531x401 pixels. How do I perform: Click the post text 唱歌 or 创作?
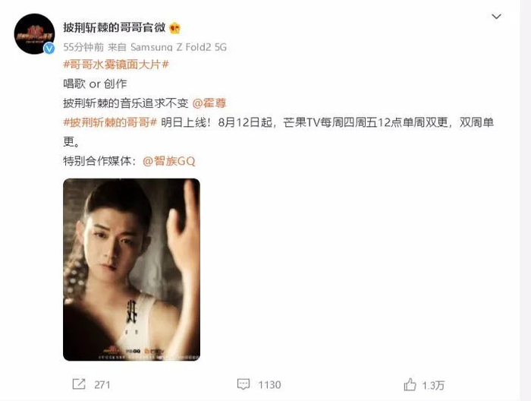(95, 84)
